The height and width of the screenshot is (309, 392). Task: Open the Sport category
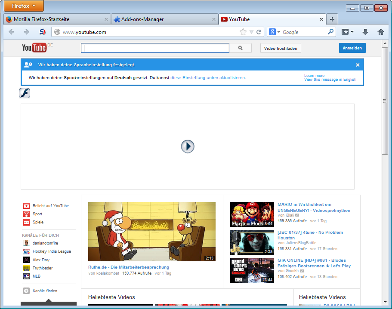tap(37, 214)
